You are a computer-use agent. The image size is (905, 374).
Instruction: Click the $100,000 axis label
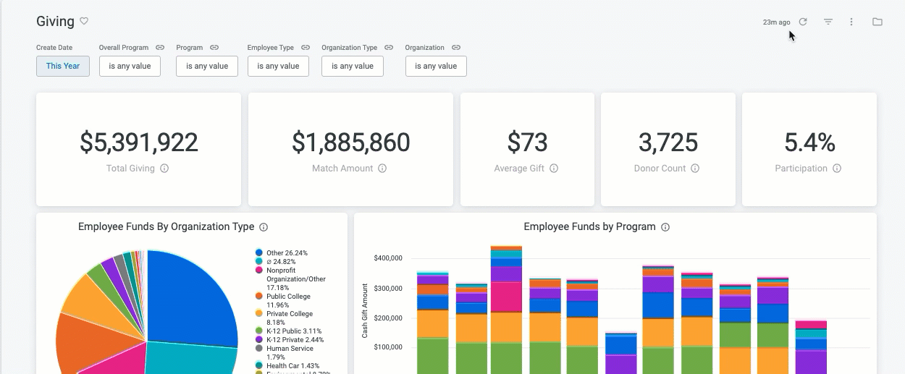(388, 347)
